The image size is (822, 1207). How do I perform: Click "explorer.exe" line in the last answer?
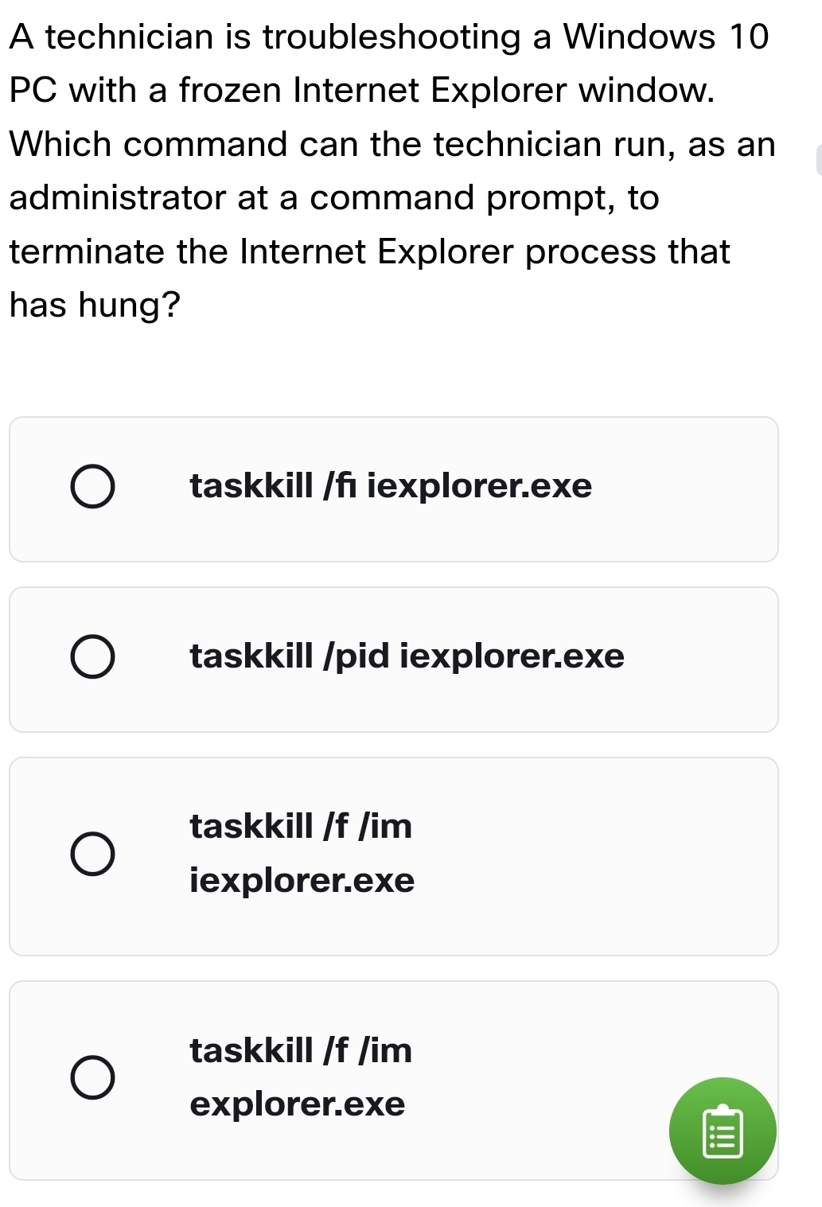click(x=298, y=1104)
